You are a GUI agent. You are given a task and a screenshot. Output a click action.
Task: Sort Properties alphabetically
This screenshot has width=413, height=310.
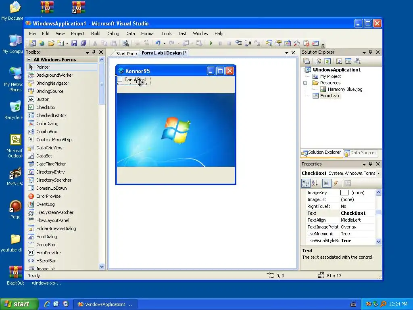click(x=315, y=183)
